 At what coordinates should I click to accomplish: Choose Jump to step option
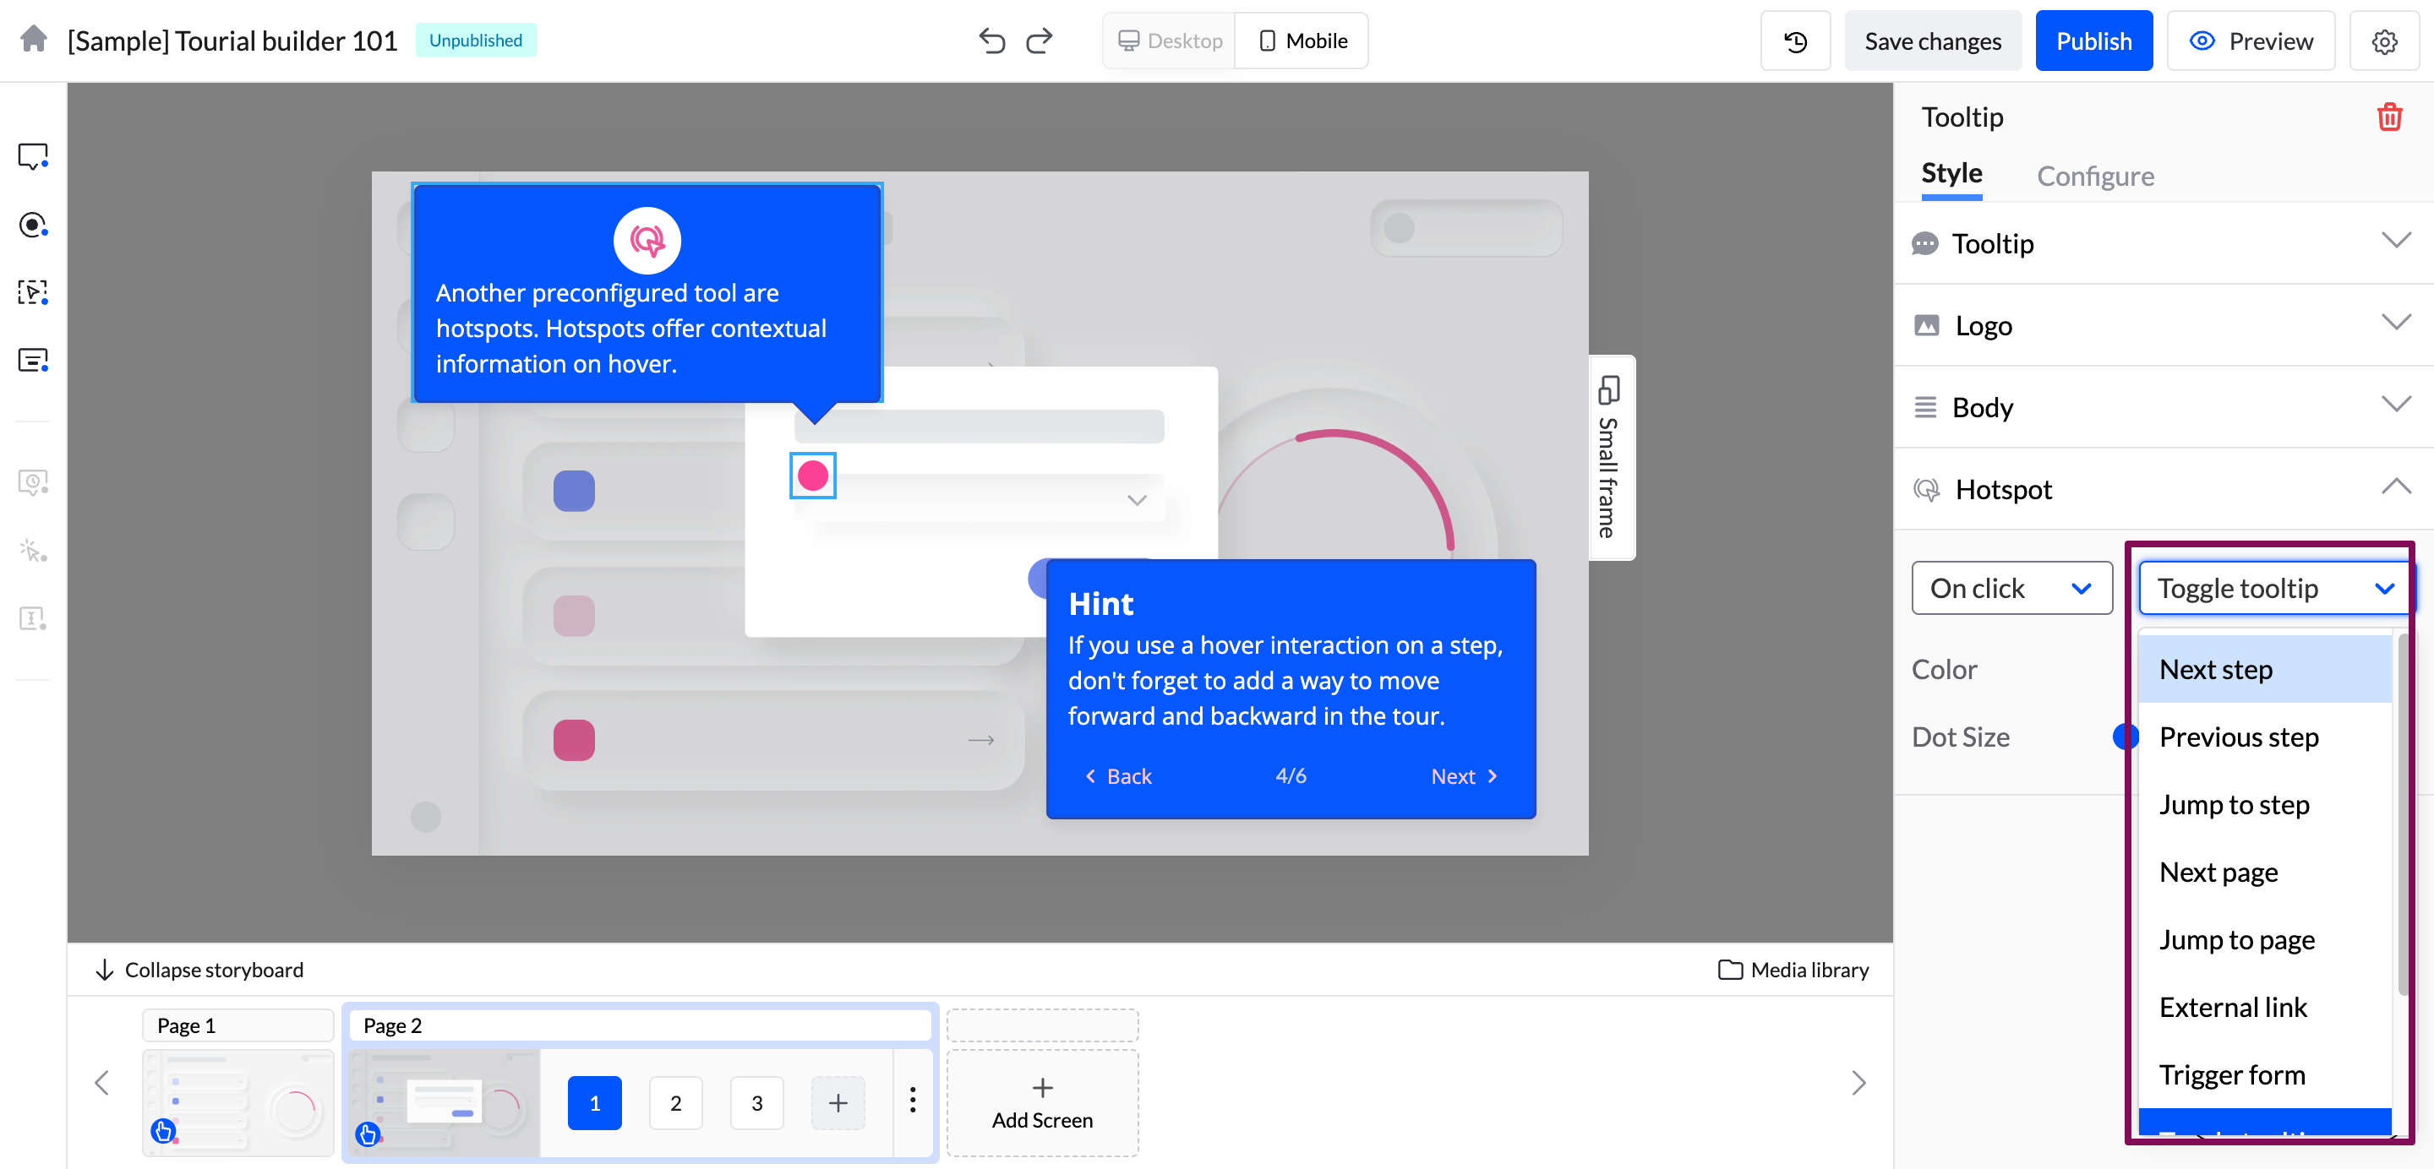click(2234, 804)
